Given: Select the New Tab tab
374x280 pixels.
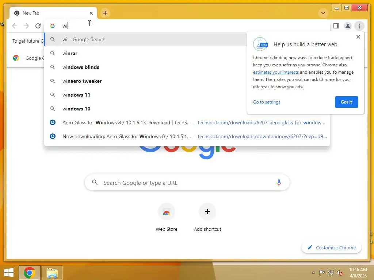Looking at the screenshot, I should click(53, 13).
